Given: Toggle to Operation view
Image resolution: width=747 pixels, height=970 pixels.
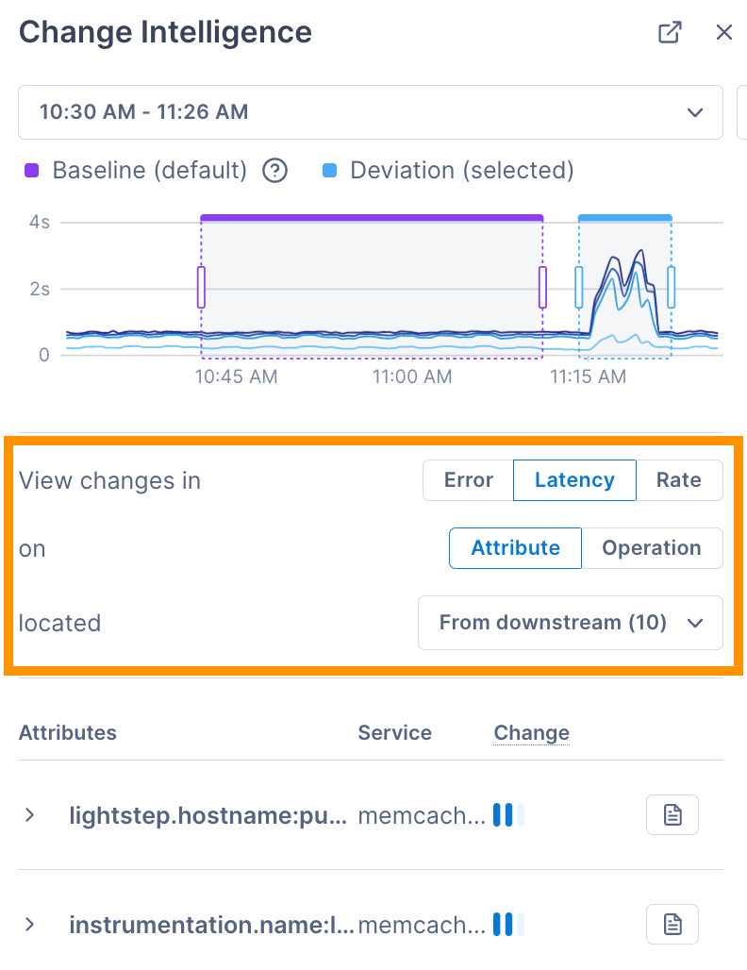Looking at the screenshot, I should [651, 547].
